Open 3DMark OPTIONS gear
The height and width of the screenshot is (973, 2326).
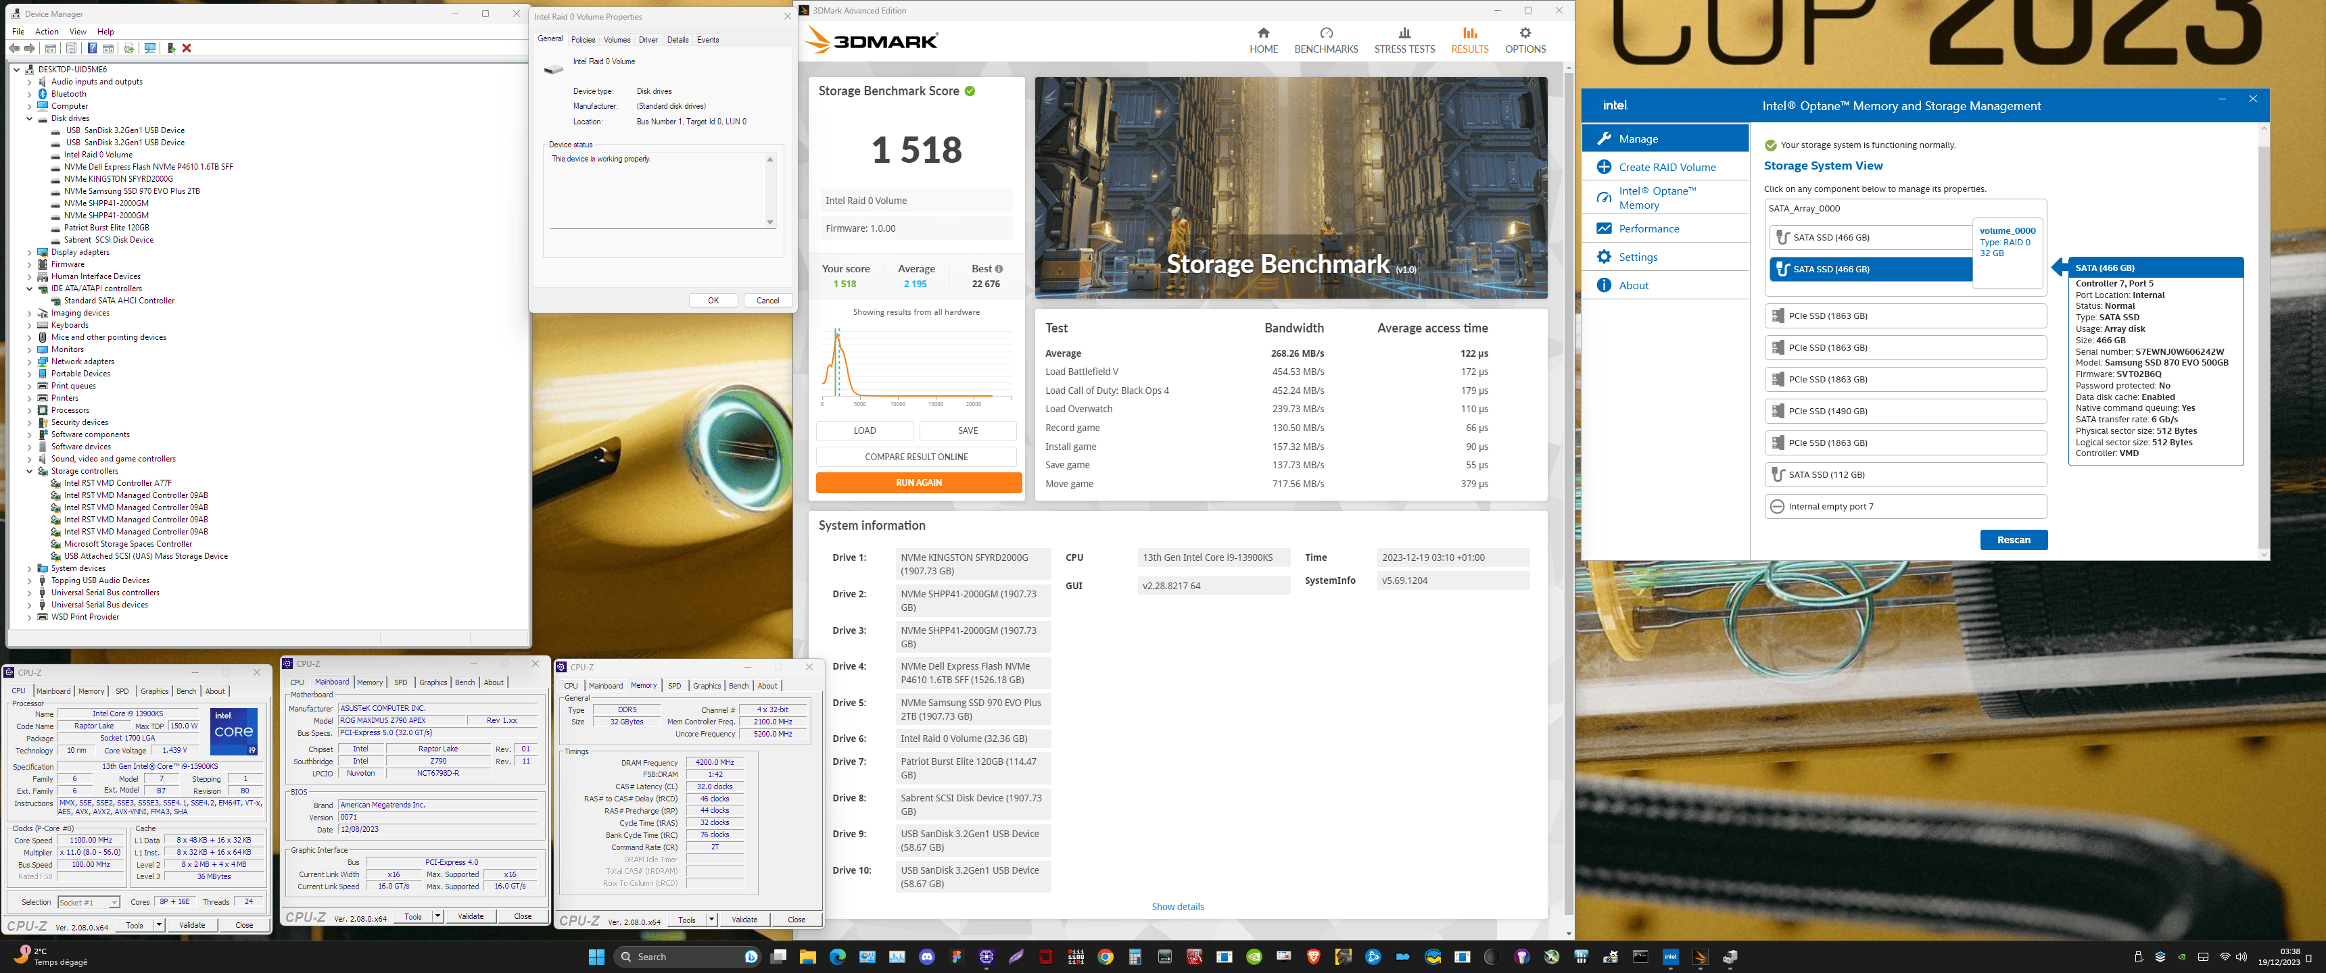[1525, 41]
